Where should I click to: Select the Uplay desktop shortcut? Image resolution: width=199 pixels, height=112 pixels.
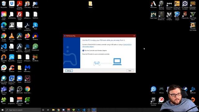click(x=153, y=90)
